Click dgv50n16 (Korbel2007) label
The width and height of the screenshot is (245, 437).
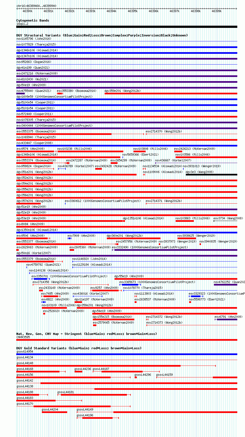point(34,253)
